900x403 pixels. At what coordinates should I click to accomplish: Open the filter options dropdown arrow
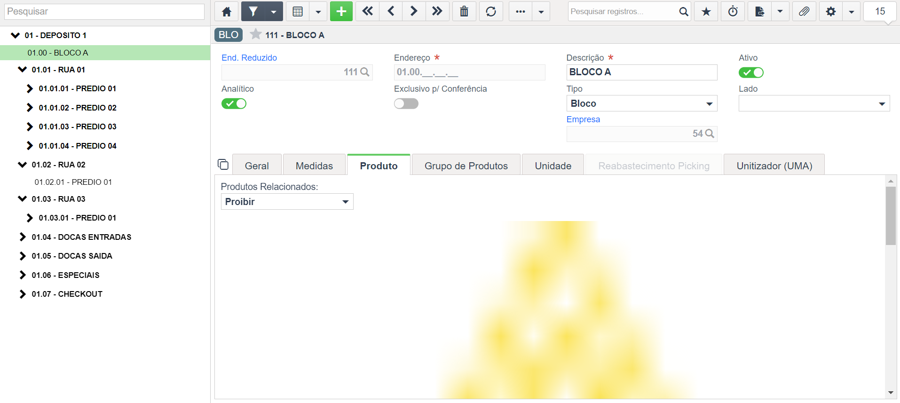[x=274, y=11]
